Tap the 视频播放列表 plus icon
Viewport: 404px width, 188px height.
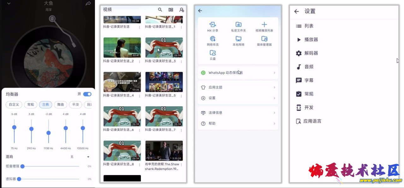(x=264, y=25)
